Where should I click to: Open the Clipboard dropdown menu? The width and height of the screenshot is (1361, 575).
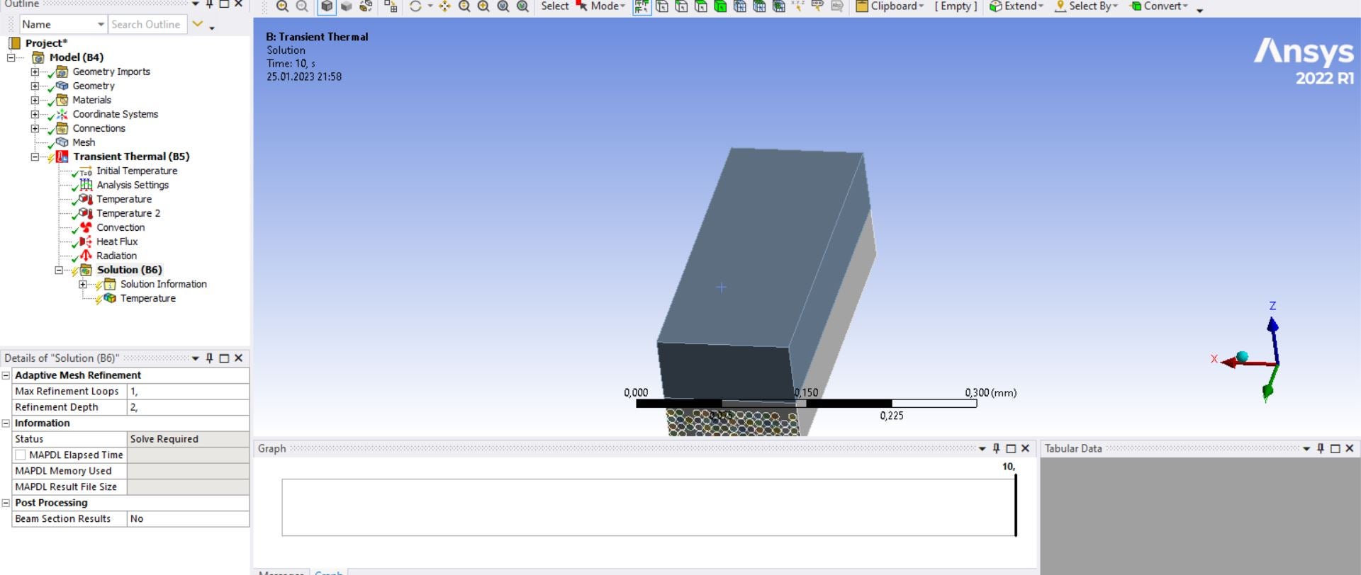(x=890, y=6)
